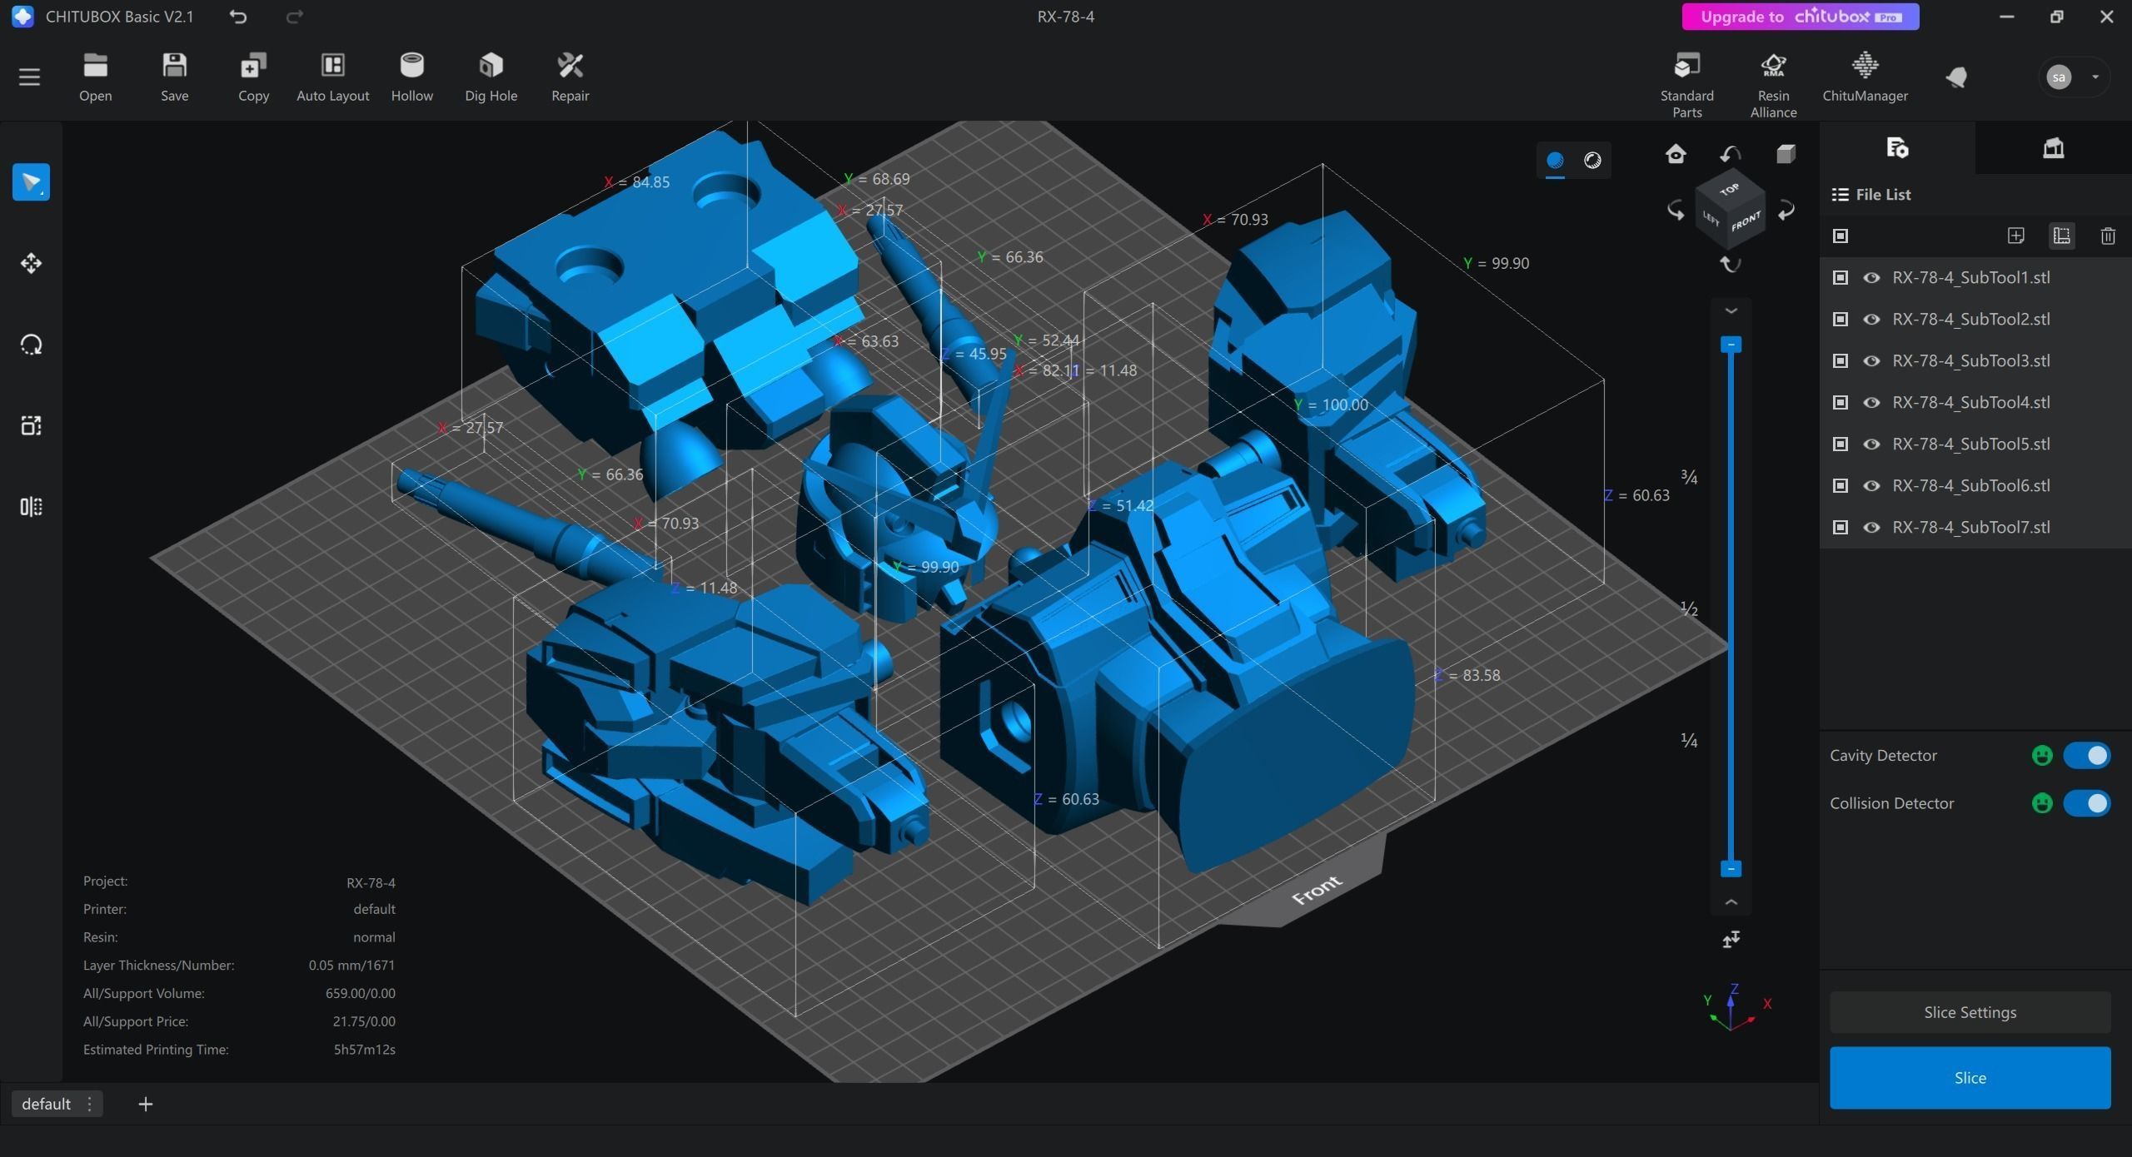
Task: Open the user account dropdown arrow
Action: pos(2095,77)
